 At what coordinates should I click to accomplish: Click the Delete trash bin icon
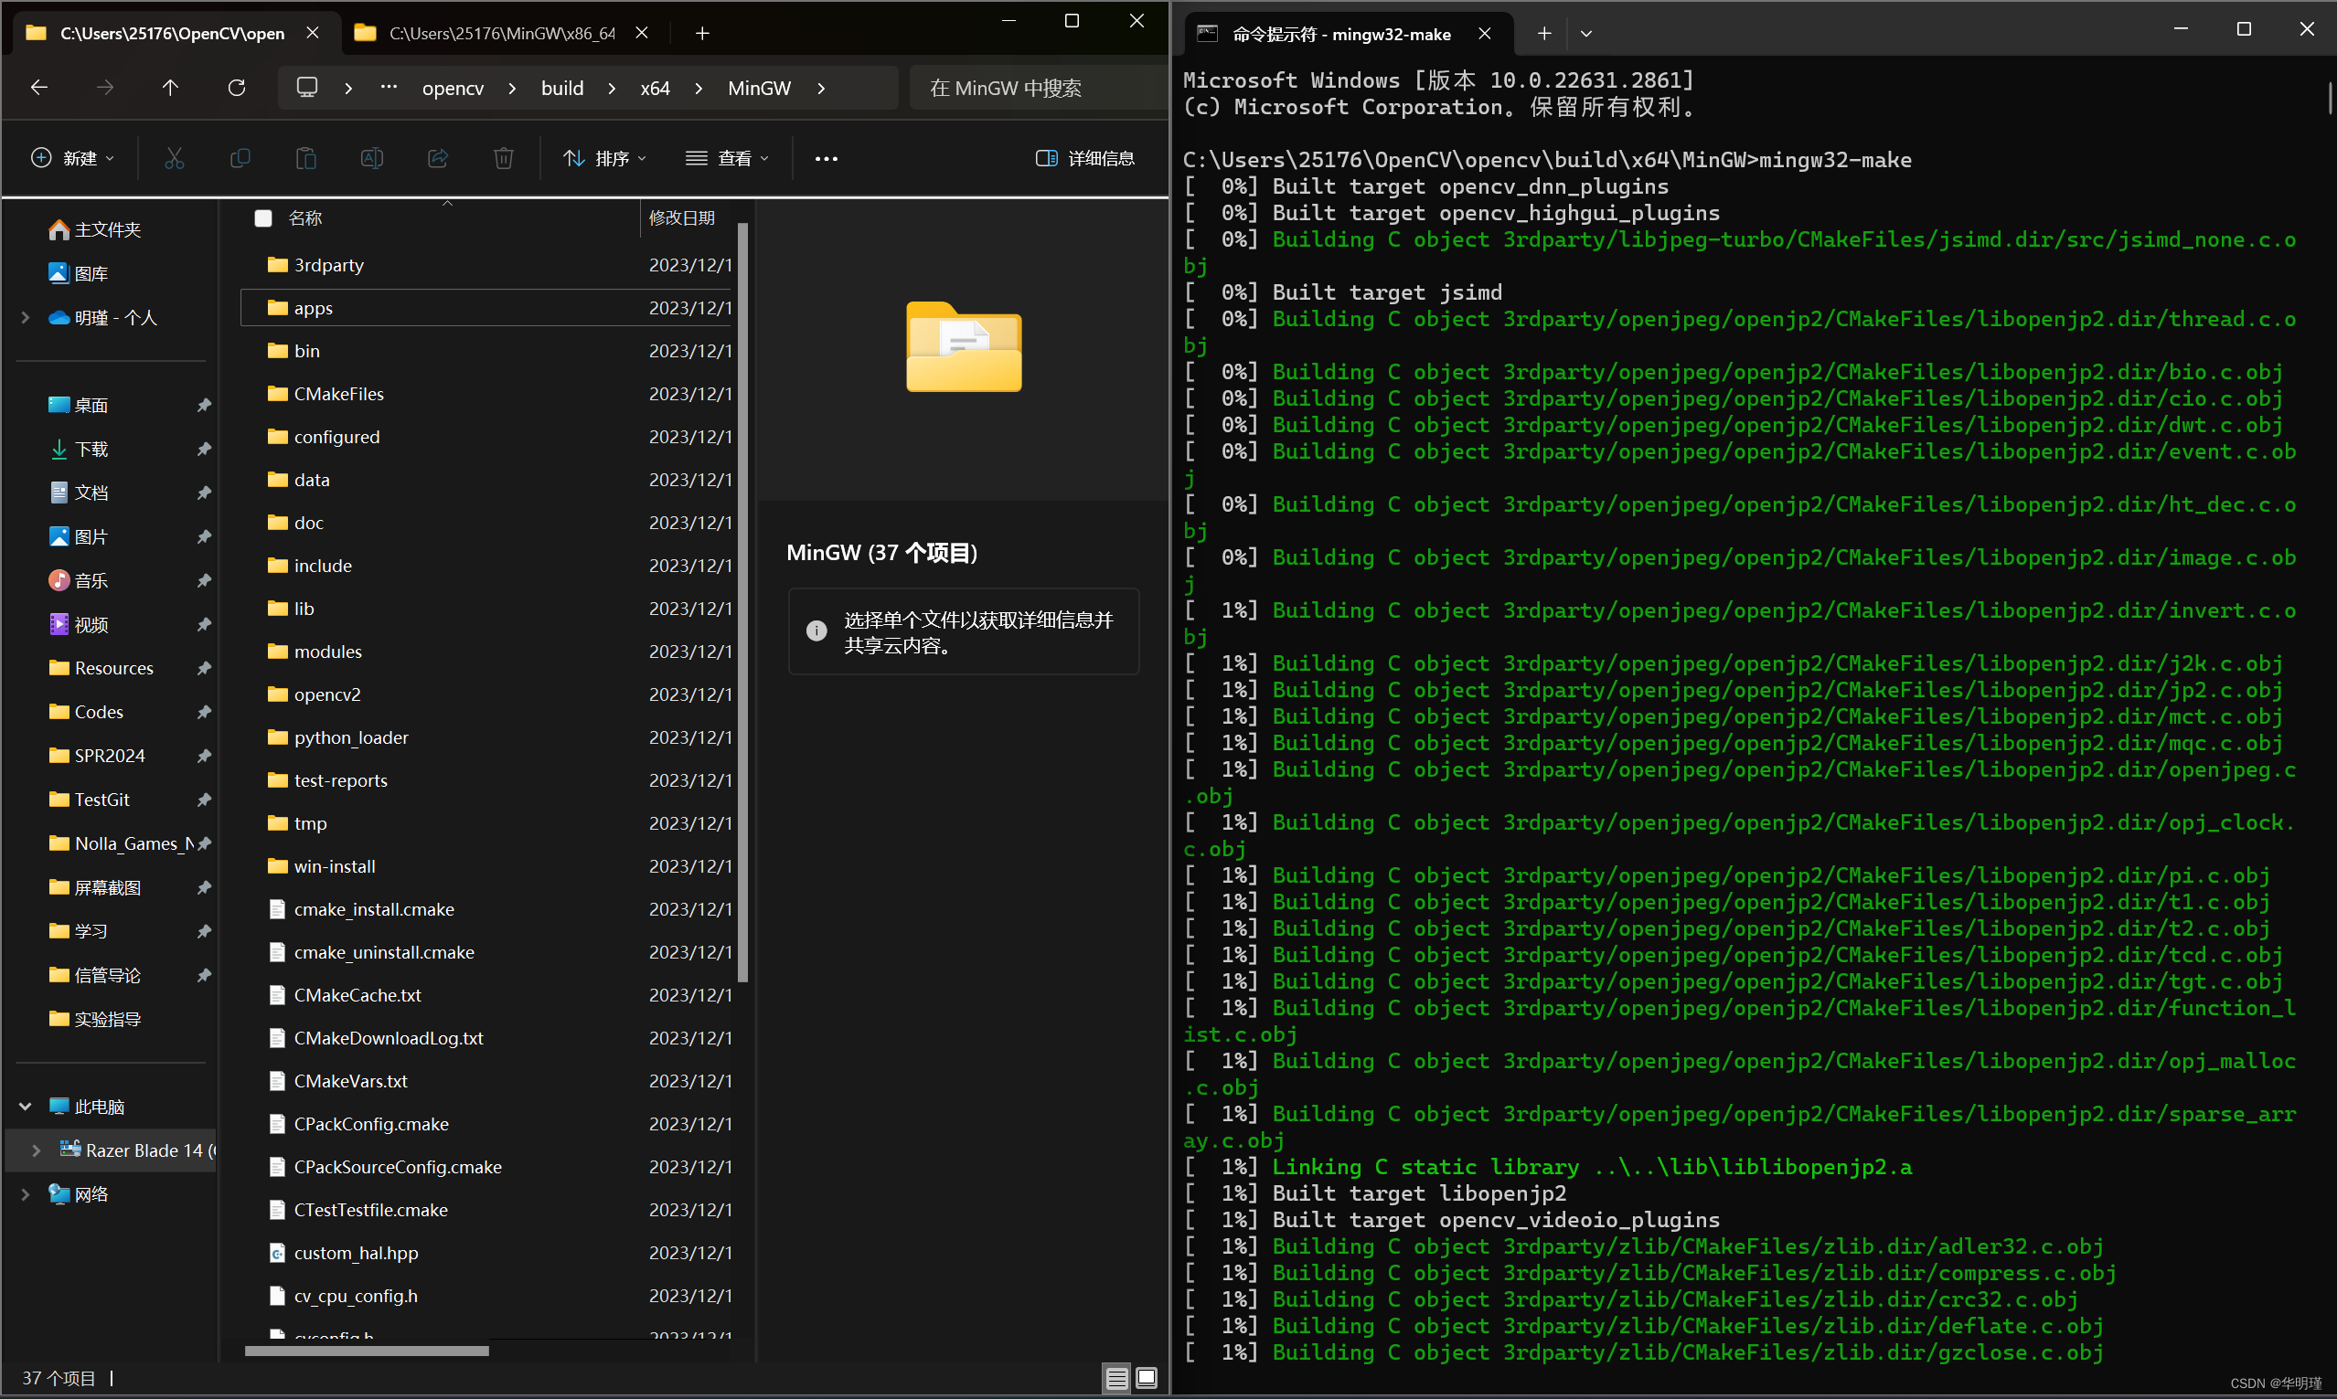tap(504, 158)
